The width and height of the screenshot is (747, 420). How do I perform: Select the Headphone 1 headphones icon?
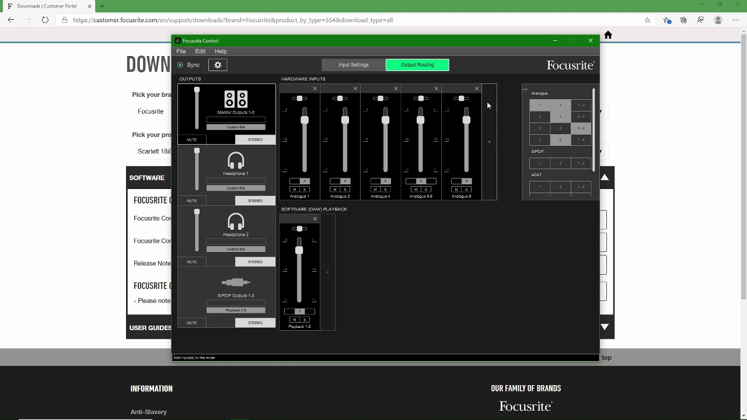[x=236, y=160]
